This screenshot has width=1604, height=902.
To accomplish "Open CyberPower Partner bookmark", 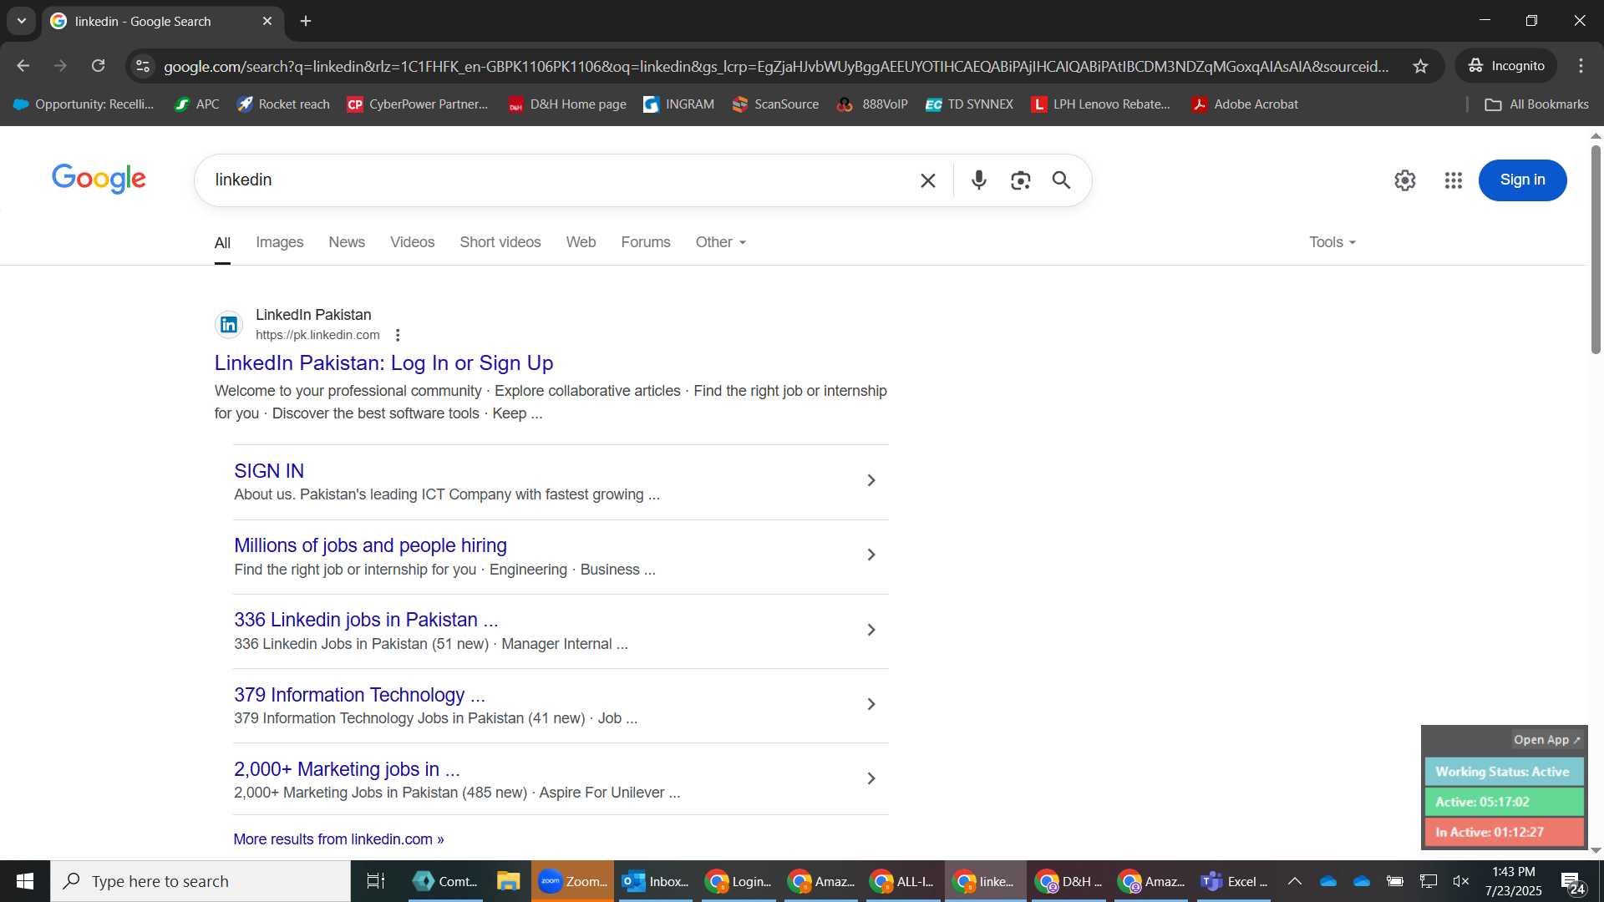I will 418,104.
